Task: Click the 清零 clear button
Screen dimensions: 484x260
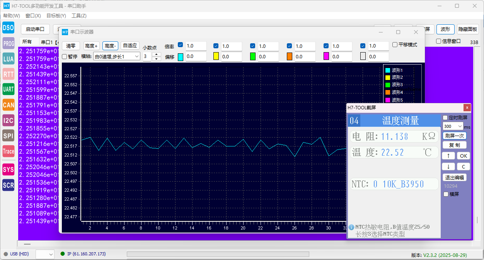Action: (x=71, y=46)
